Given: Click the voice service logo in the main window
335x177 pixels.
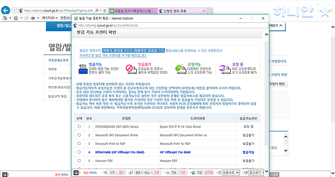Looking at the screenshot, I should 5,175.
